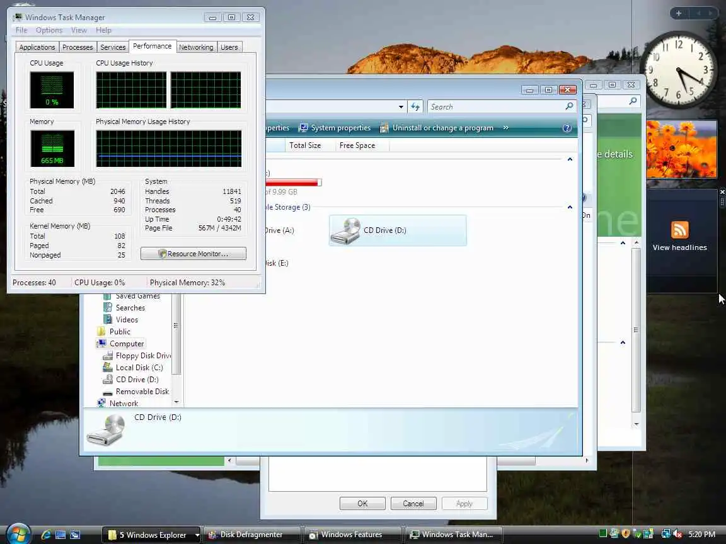Switch to Task Manager's Applications tab

[37, 47]
